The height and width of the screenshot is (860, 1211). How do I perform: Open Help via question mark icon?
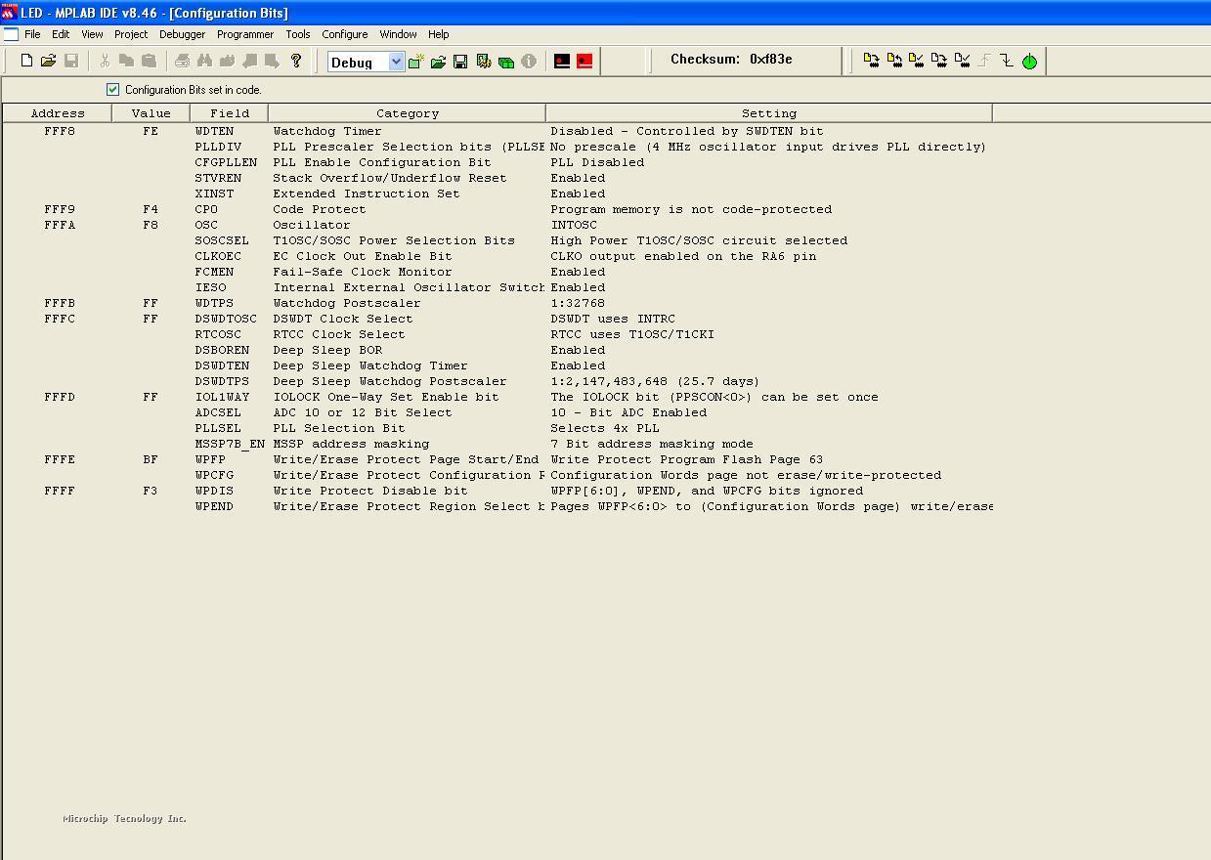tap(296, 61)
